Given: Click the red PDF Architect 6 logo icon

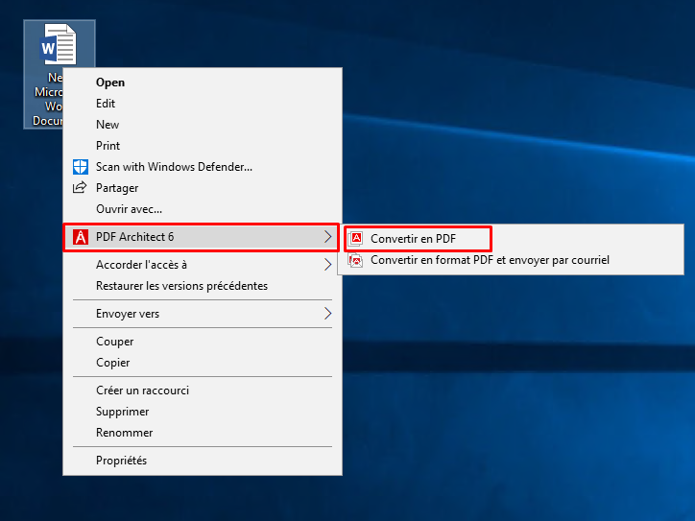Looking at the screenshot, I should point(81,237).
